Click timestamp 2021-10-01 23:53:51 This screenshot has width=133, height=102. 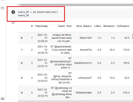(x=43, y=78)
